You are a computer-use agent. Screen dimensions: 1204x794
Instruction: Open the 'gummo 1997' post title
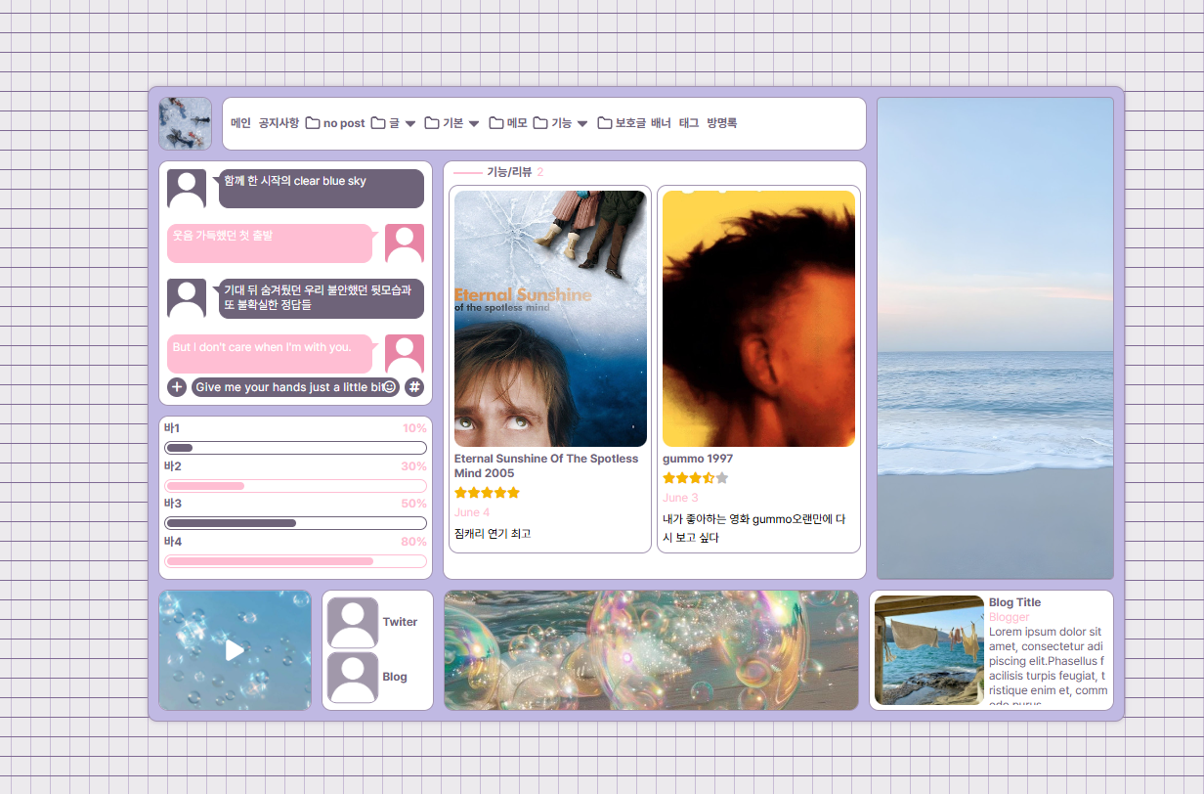click(698, 459)
